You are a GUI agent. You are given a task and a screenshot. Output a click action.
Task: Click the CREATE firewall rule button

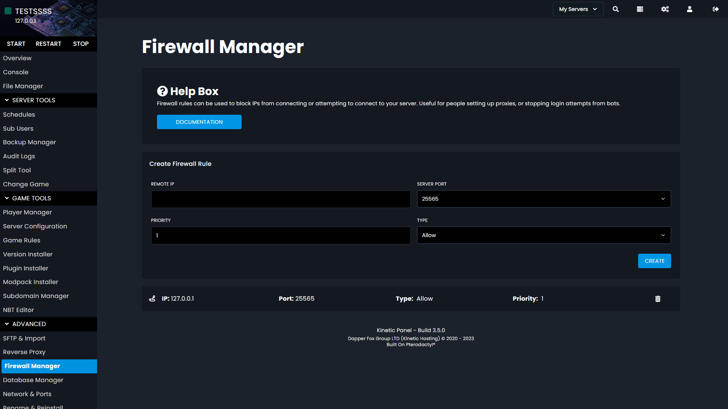pos(654,261)
